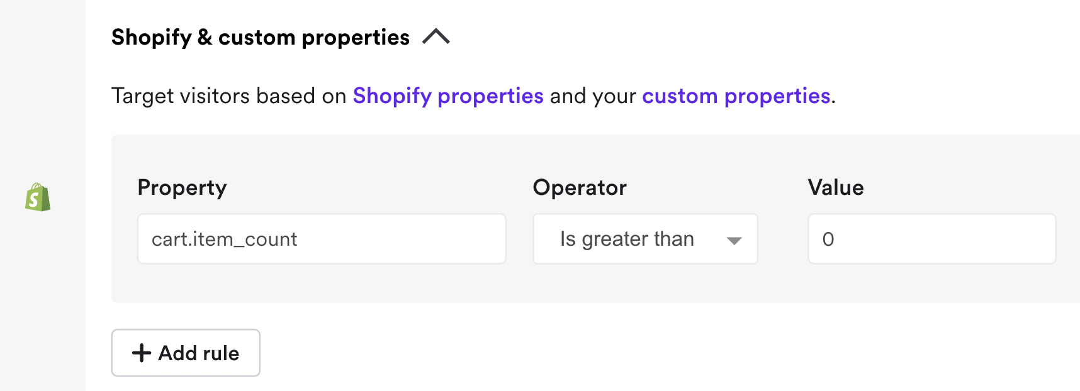
Task: Click the 'Shopify & custom properties' heading
Action: coord(260,38)
